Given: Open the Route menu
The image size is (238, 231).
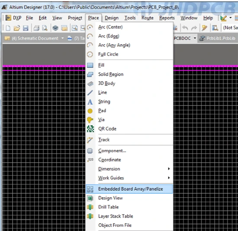Looking at the screenshot, I should (x=148, y=18).
